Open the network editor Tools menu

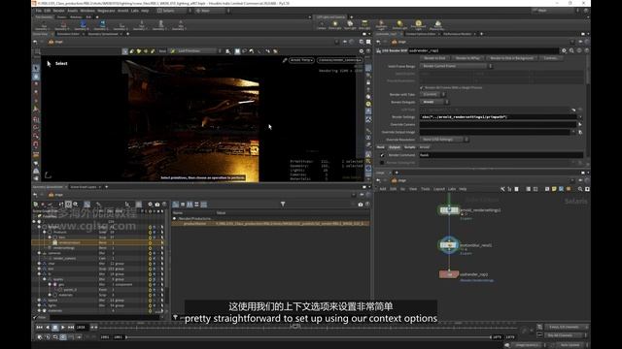(426, 189)
